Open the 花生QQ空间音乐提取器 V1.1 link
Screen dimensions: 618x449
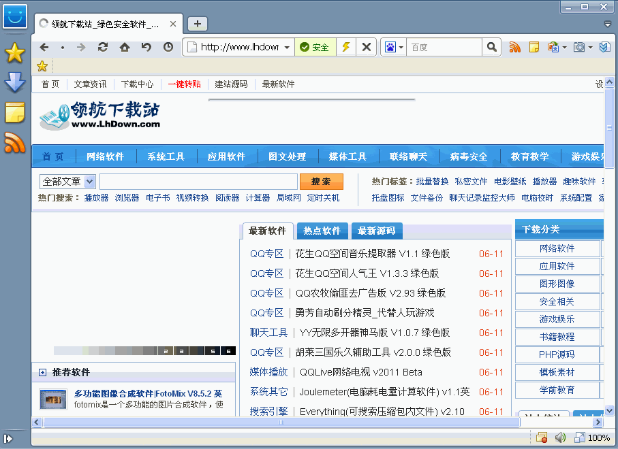pyautogui.click(x=373, y=254)
